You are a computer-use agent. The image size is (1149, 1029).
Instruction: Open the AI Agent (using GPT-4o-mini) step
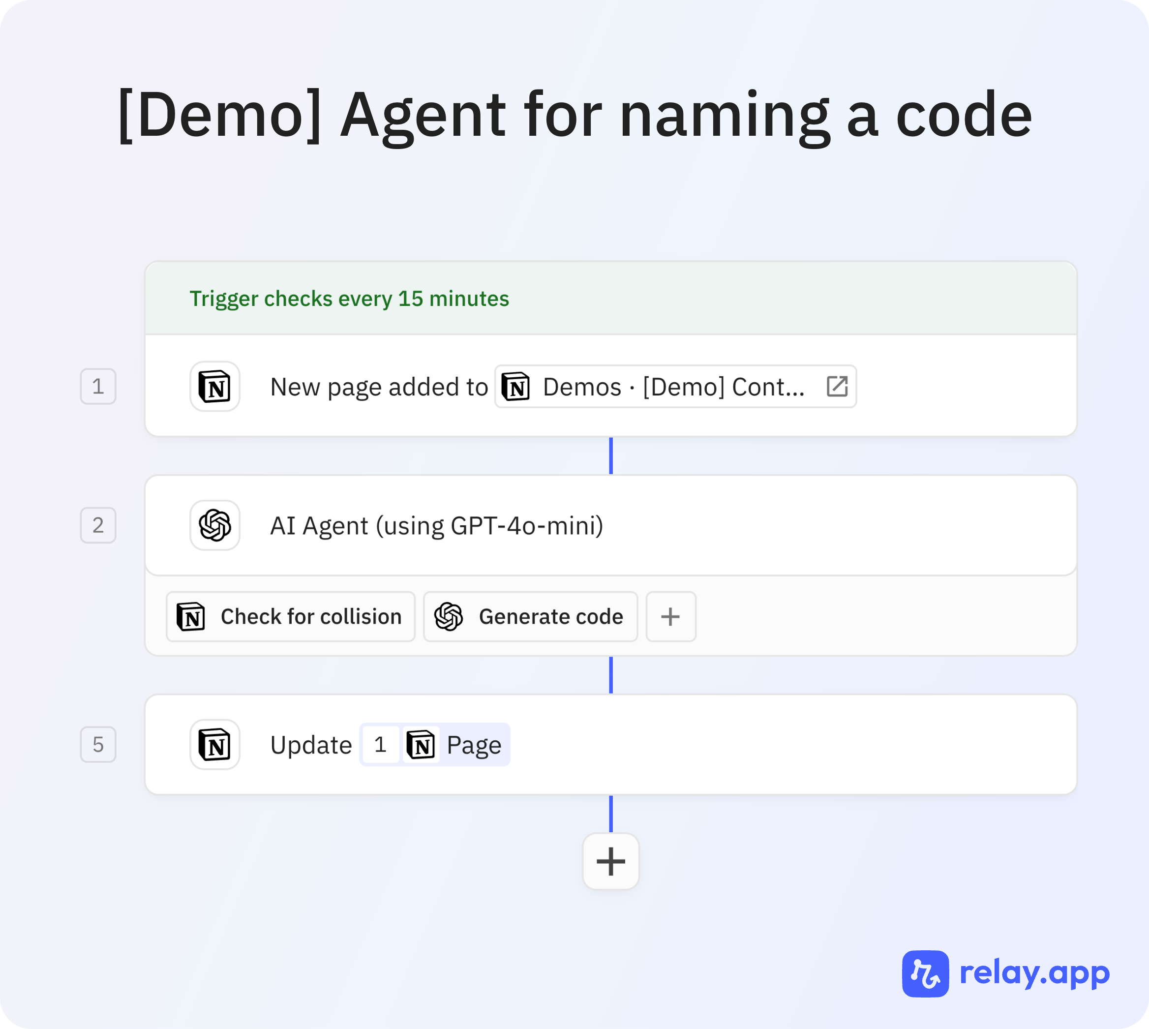point(436,525)
